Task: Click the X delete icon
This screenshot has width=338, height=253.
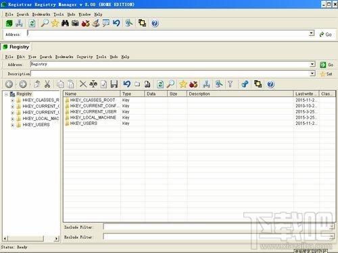Action: 83,84
